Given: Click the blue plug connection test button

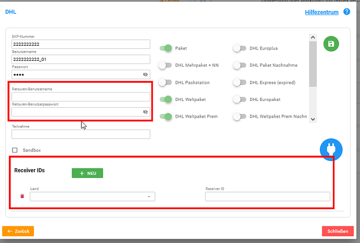Looking at the screenshot, I should point(331,149).
